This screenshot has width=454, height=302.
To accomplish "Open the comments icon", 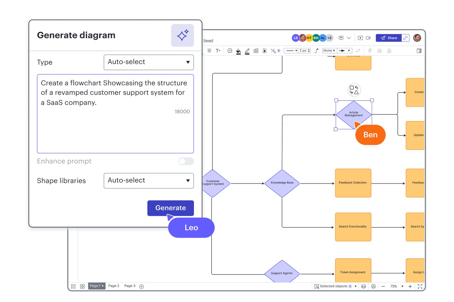I will [341, 38].
